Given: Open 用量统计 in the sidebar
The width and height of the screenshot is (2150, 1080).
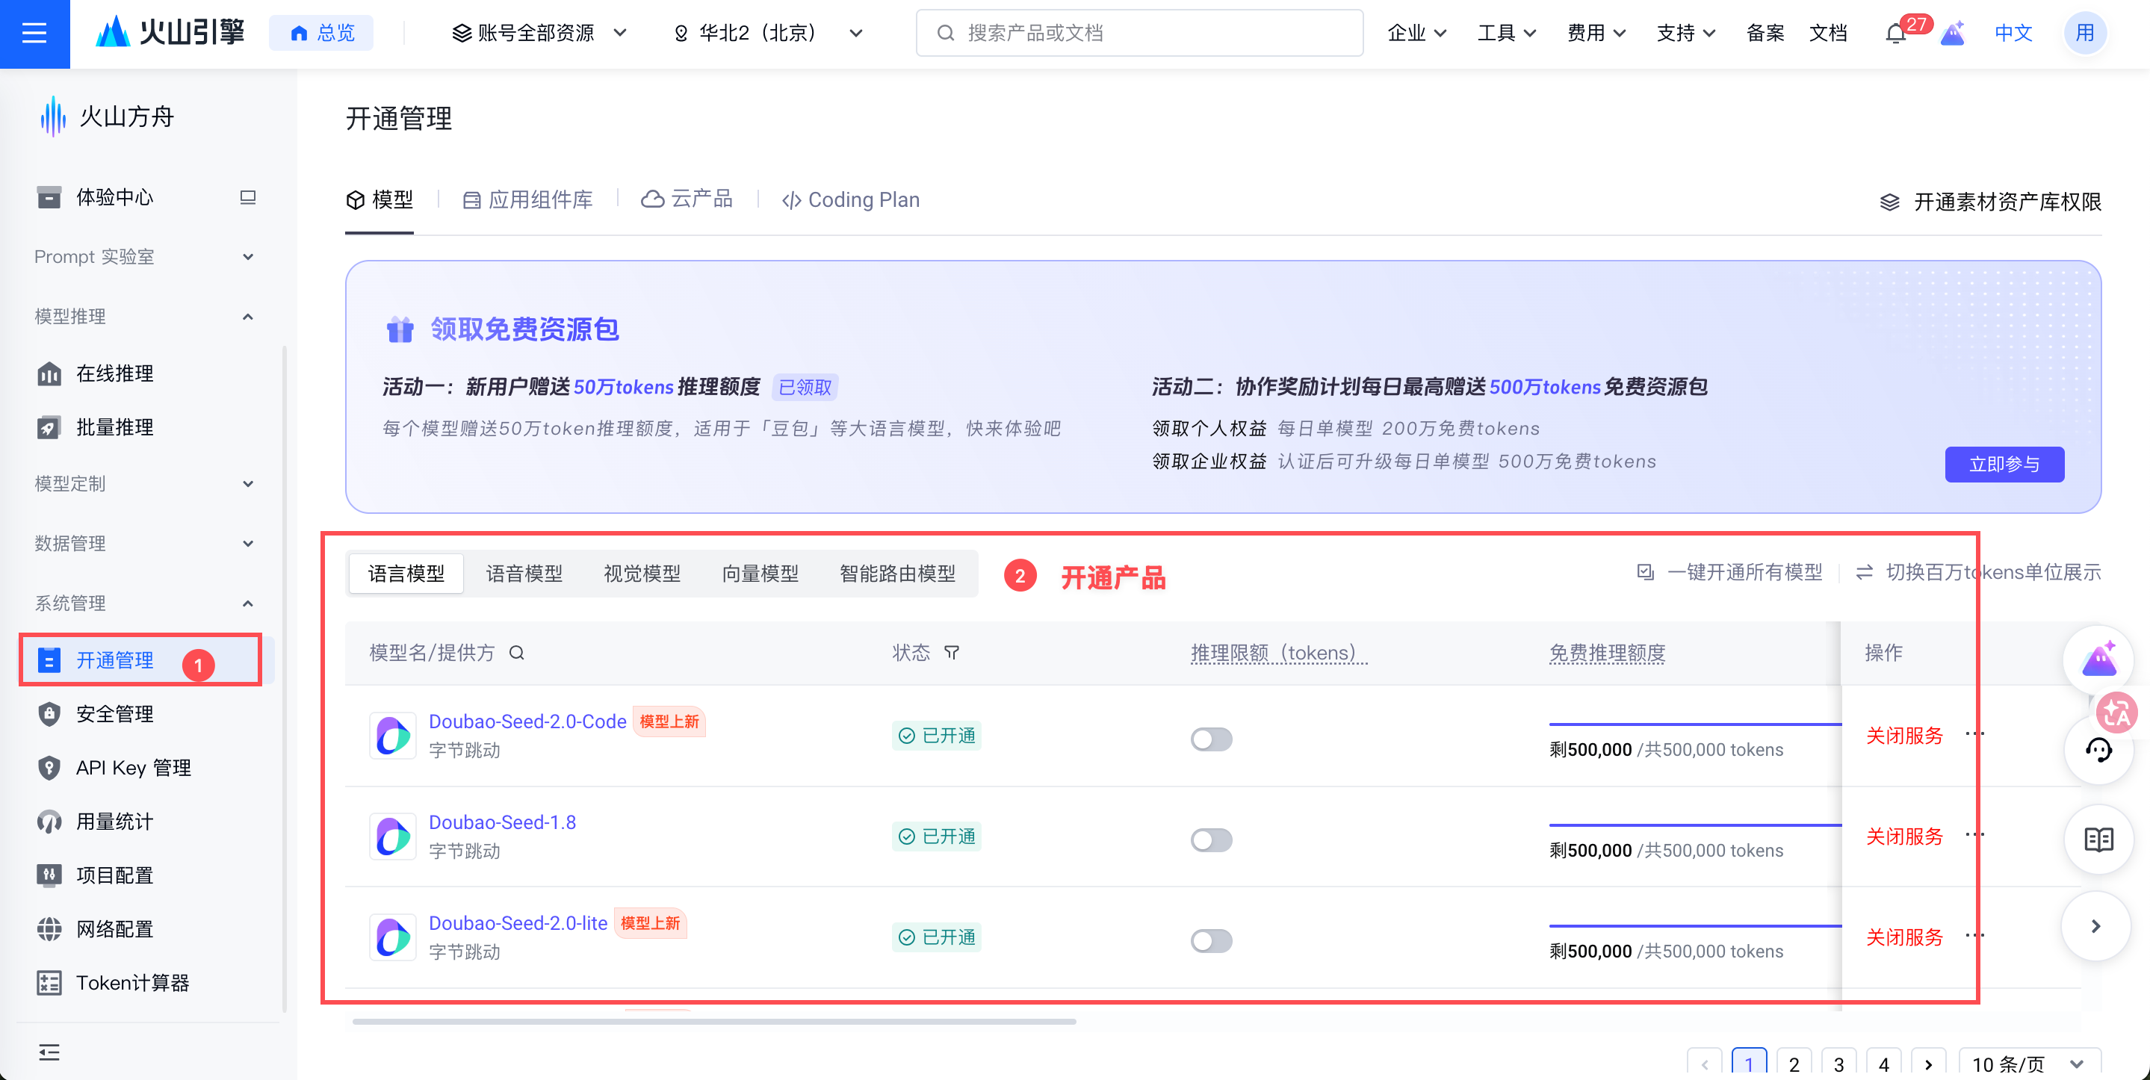Looking at the screenshot, I should click(x=114, y=822).
